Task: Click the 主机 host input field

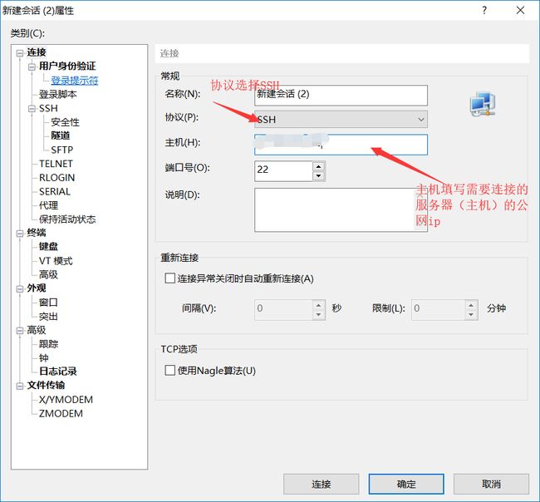Action: [x=341, y=145]
